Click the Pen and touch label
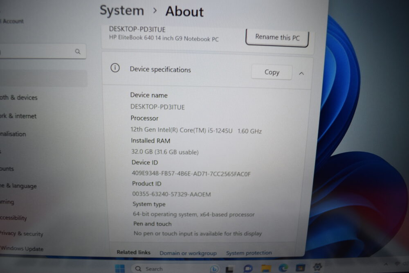Viewport: 409px width, 273px height. click(x=152, y=224)
